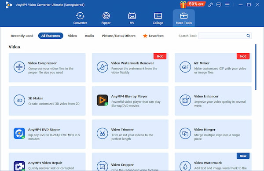
Task: Click "Rip any DVD to H.264/HEVC" description
Action: click(54, 137)
